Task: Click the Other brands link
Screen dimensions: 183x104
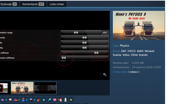Action: point(139,55)
